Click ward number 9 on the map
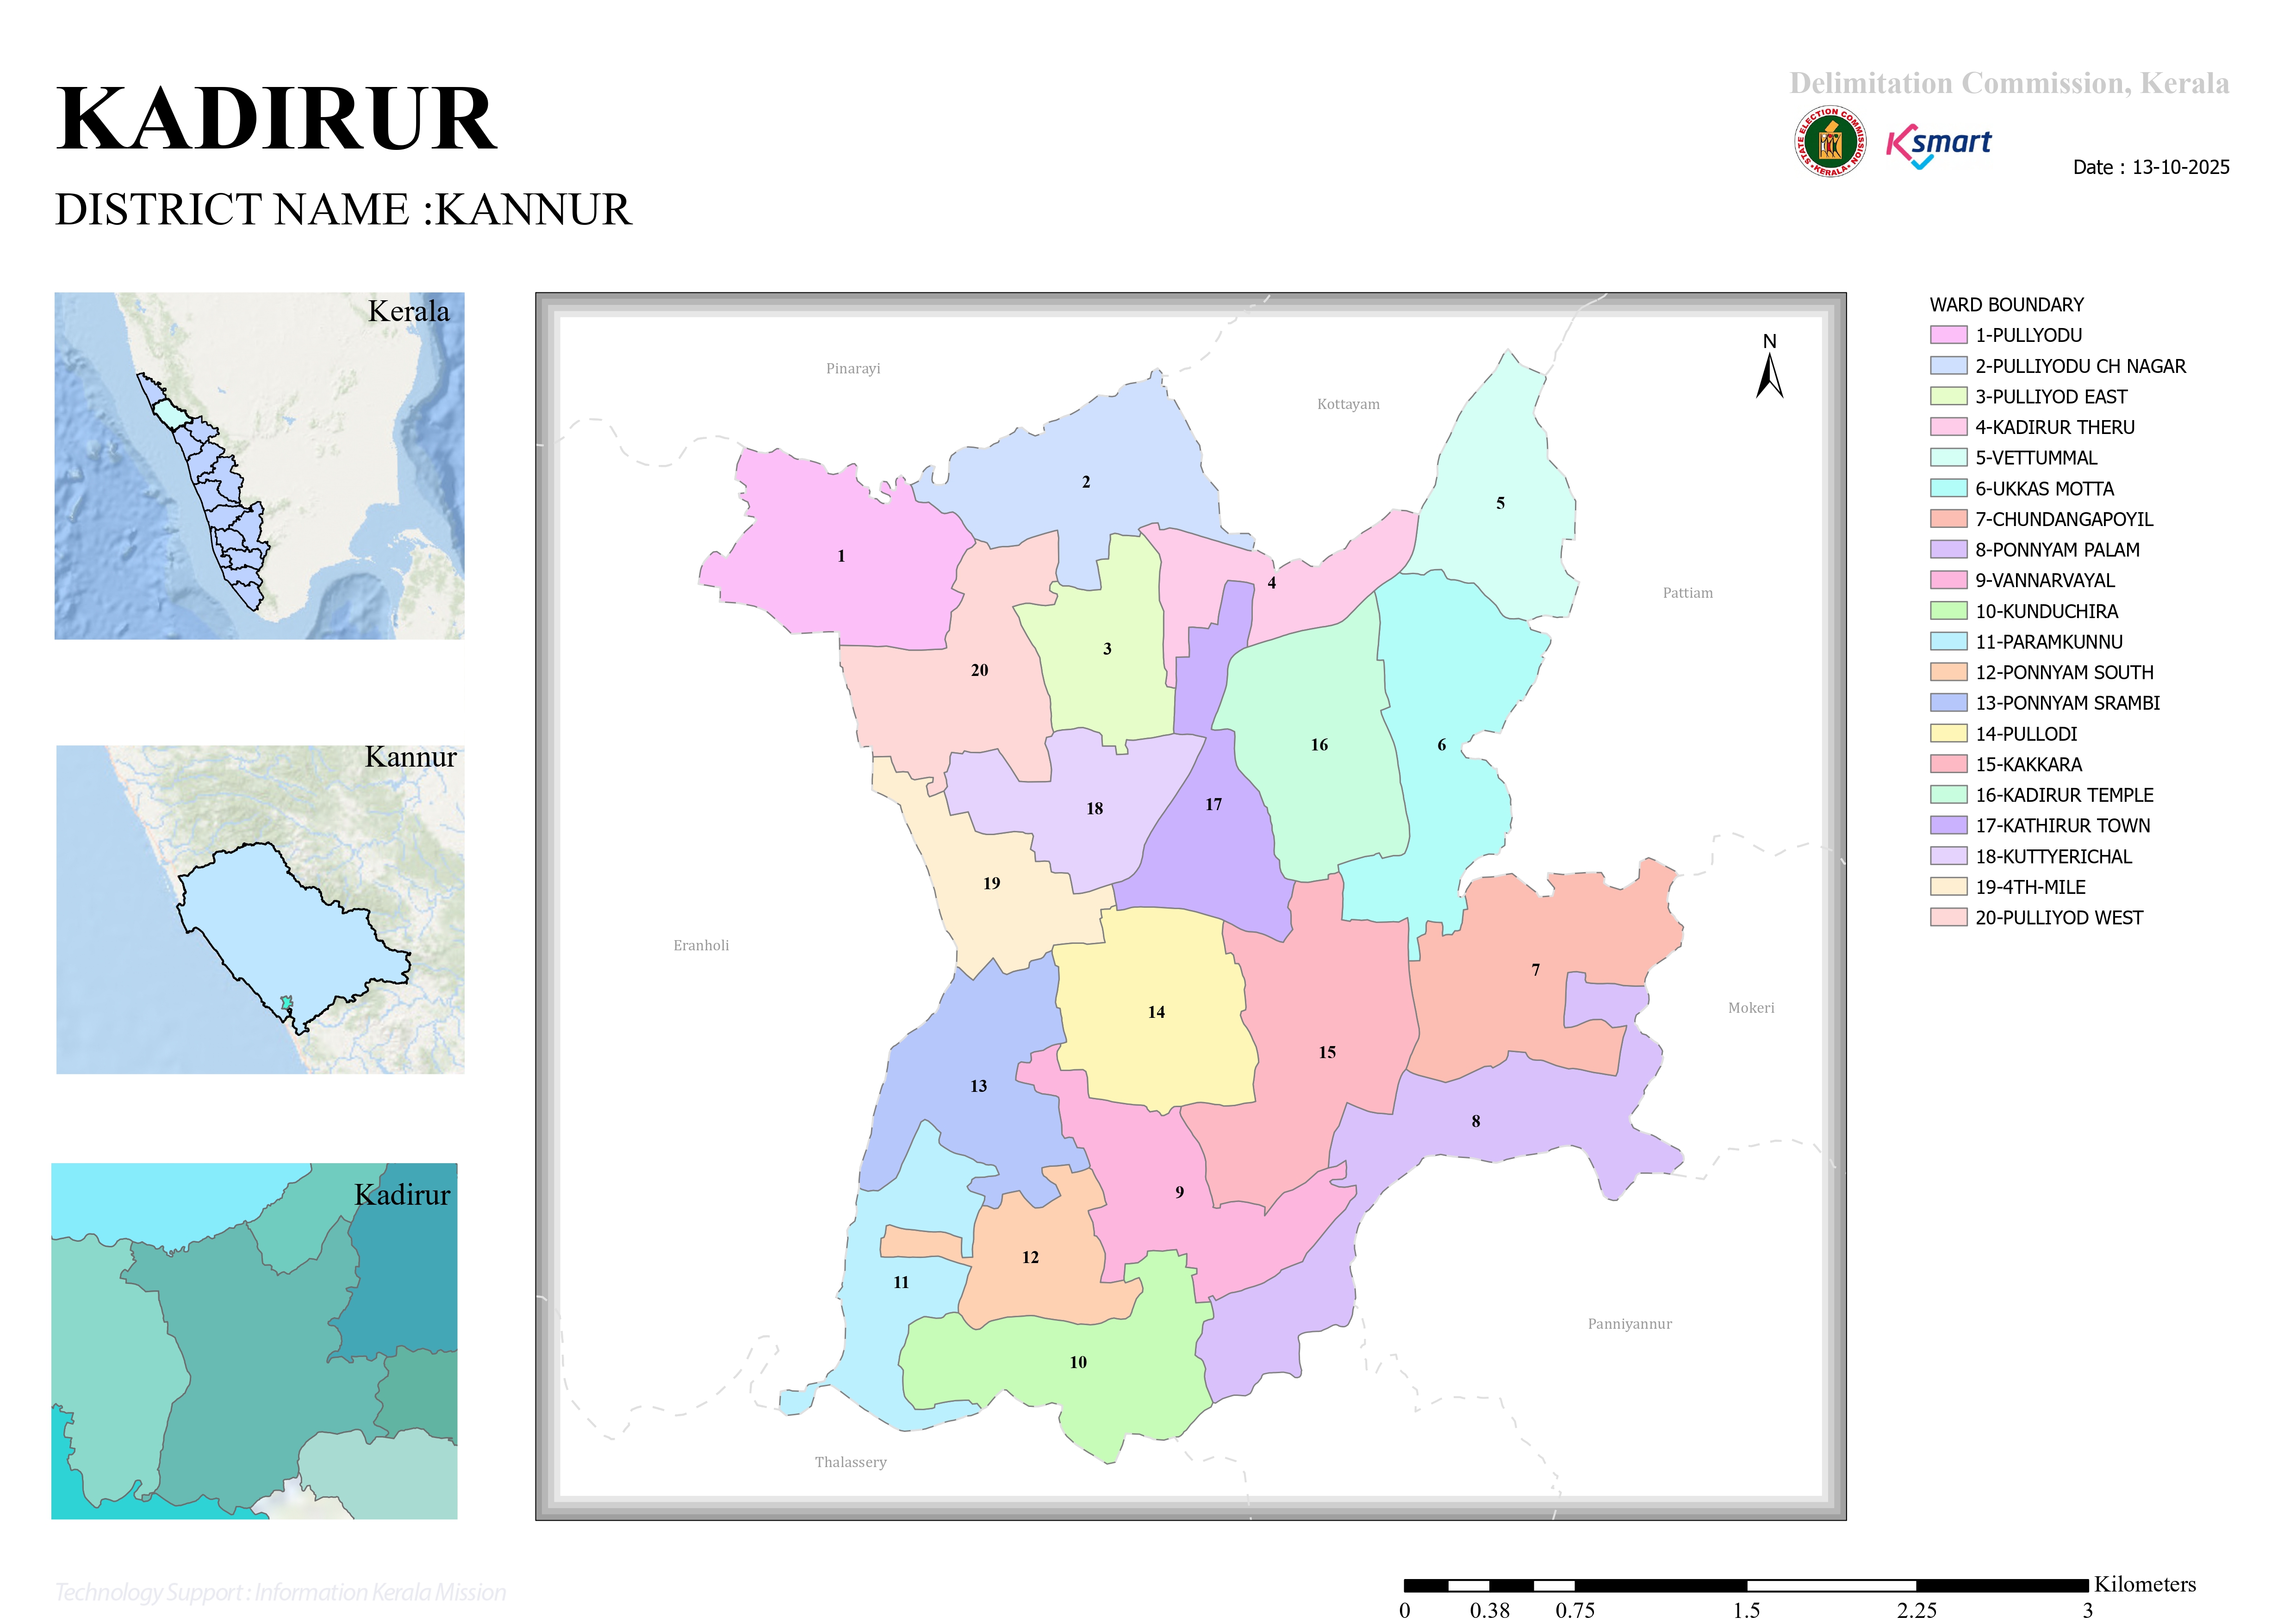Viewport: 2296px width, 1623px height. coord(1180,1192)
